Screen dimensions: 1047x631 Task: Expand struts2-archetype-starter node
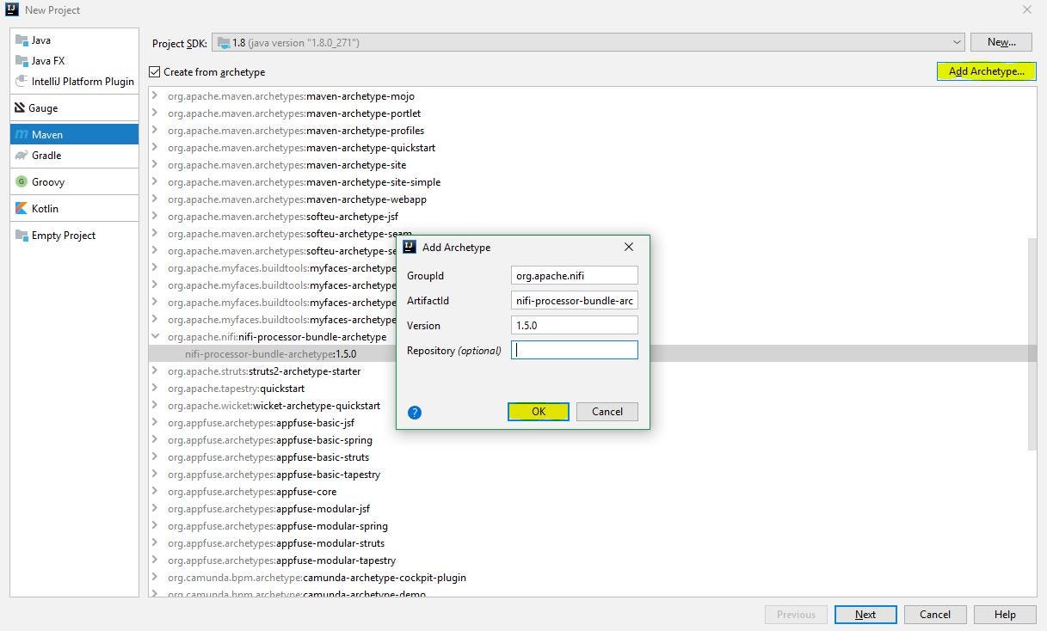(x=155, y=371)
